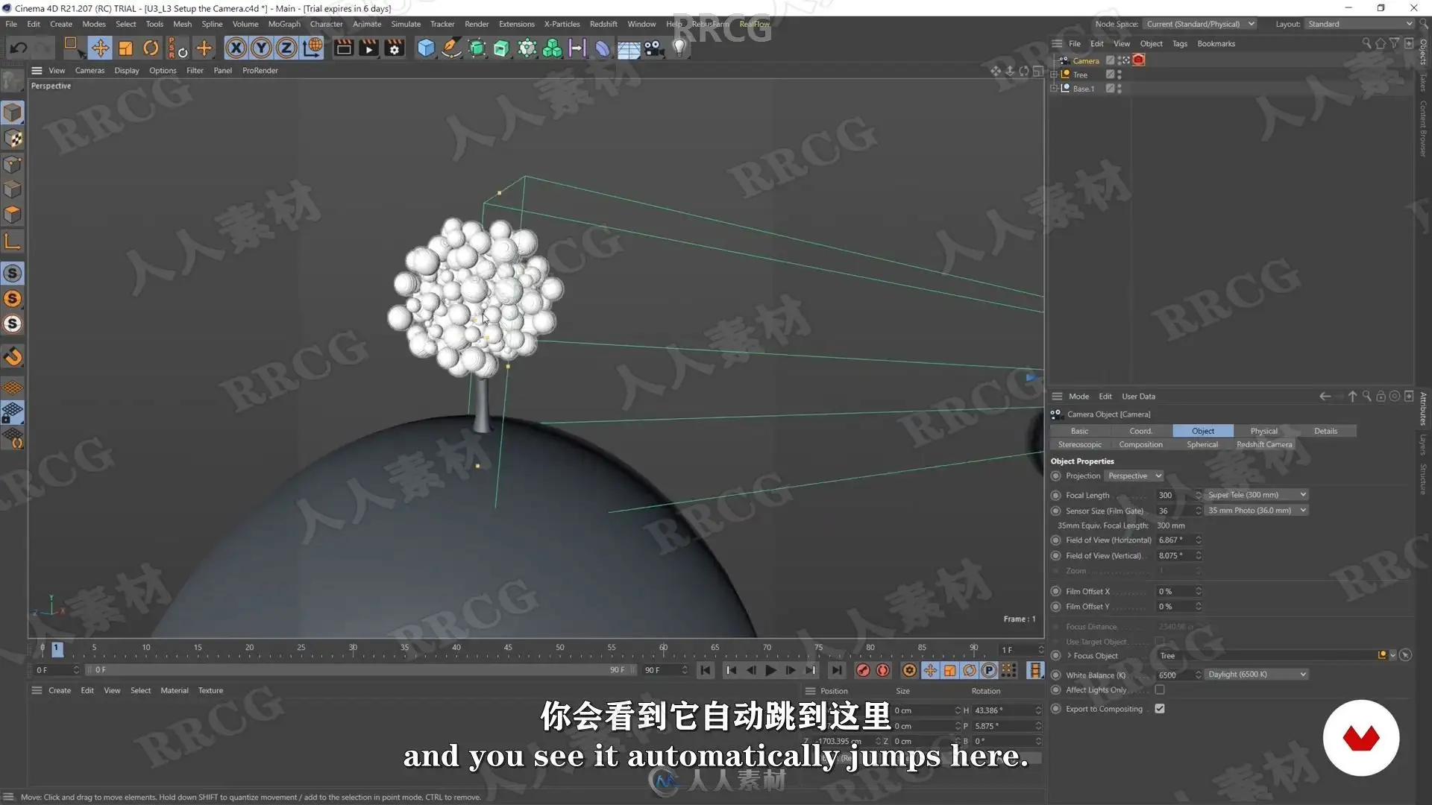Select the Rotate tool
Viewport: 1432px width, 805px height.
151,48
